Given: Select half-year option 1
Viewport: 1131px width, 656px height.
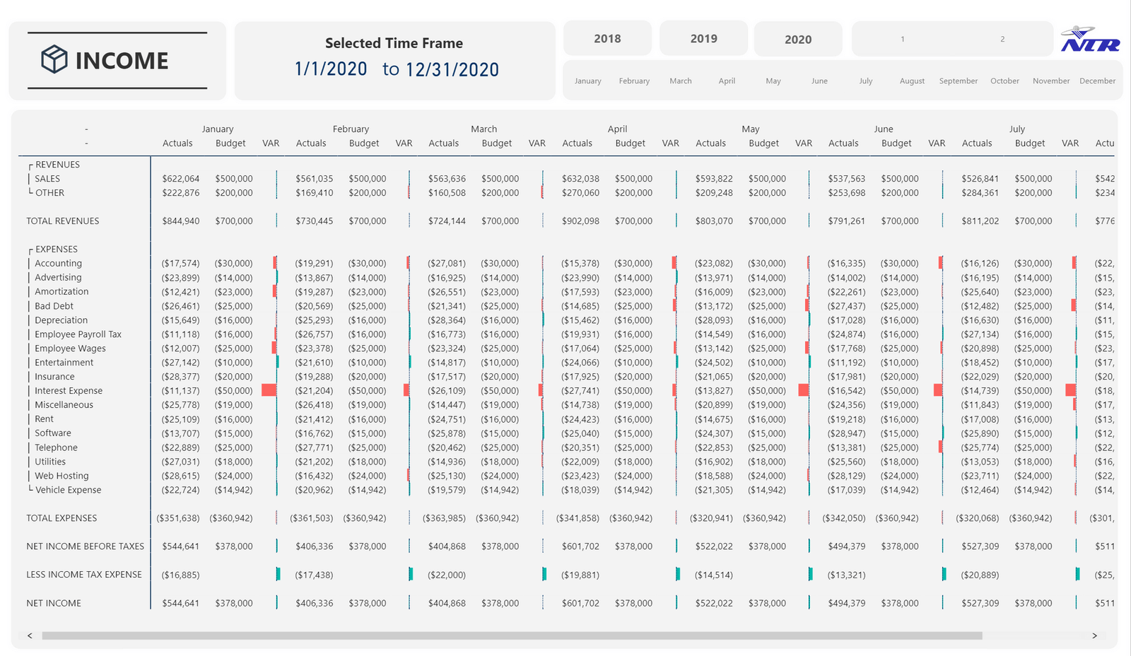Looking at the screenshot, I should coord(903,39).
